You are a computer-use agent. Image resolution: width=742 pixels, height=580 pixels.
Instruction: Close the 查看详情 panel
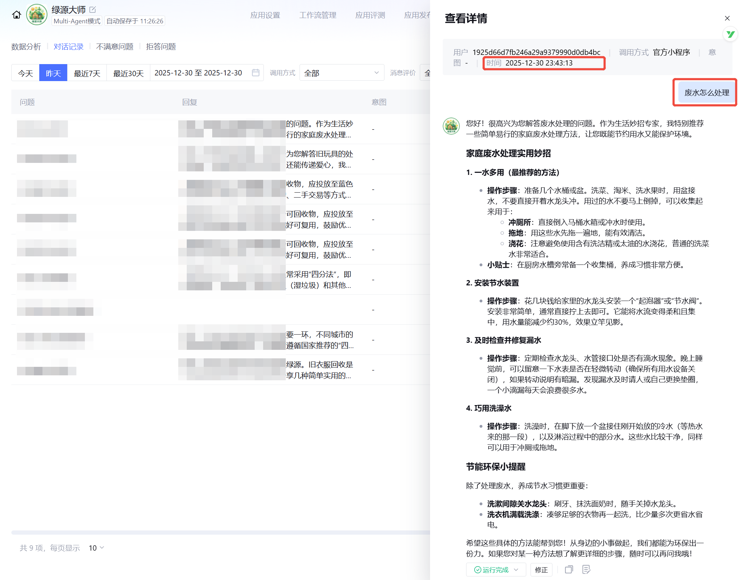click(727, 18)
